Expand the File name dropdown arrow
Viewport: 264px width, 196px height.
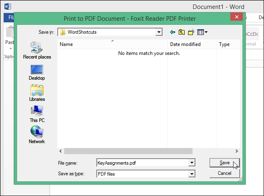tap(192, 163)
